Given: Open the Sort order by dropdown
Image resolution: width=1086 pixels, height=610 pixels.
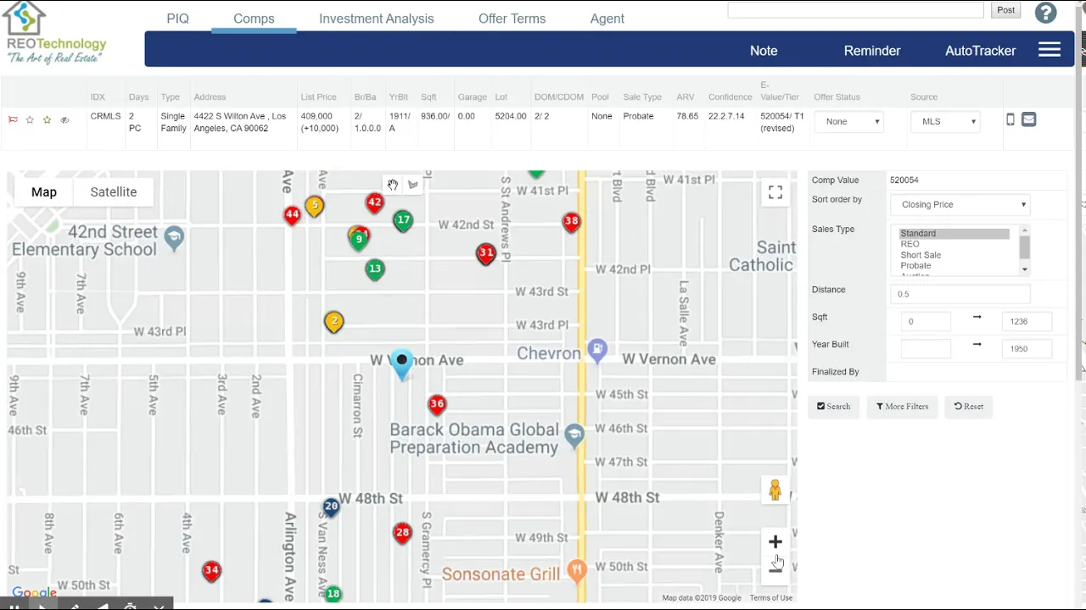Looking at the screenshot, I should tap(960, 204).
